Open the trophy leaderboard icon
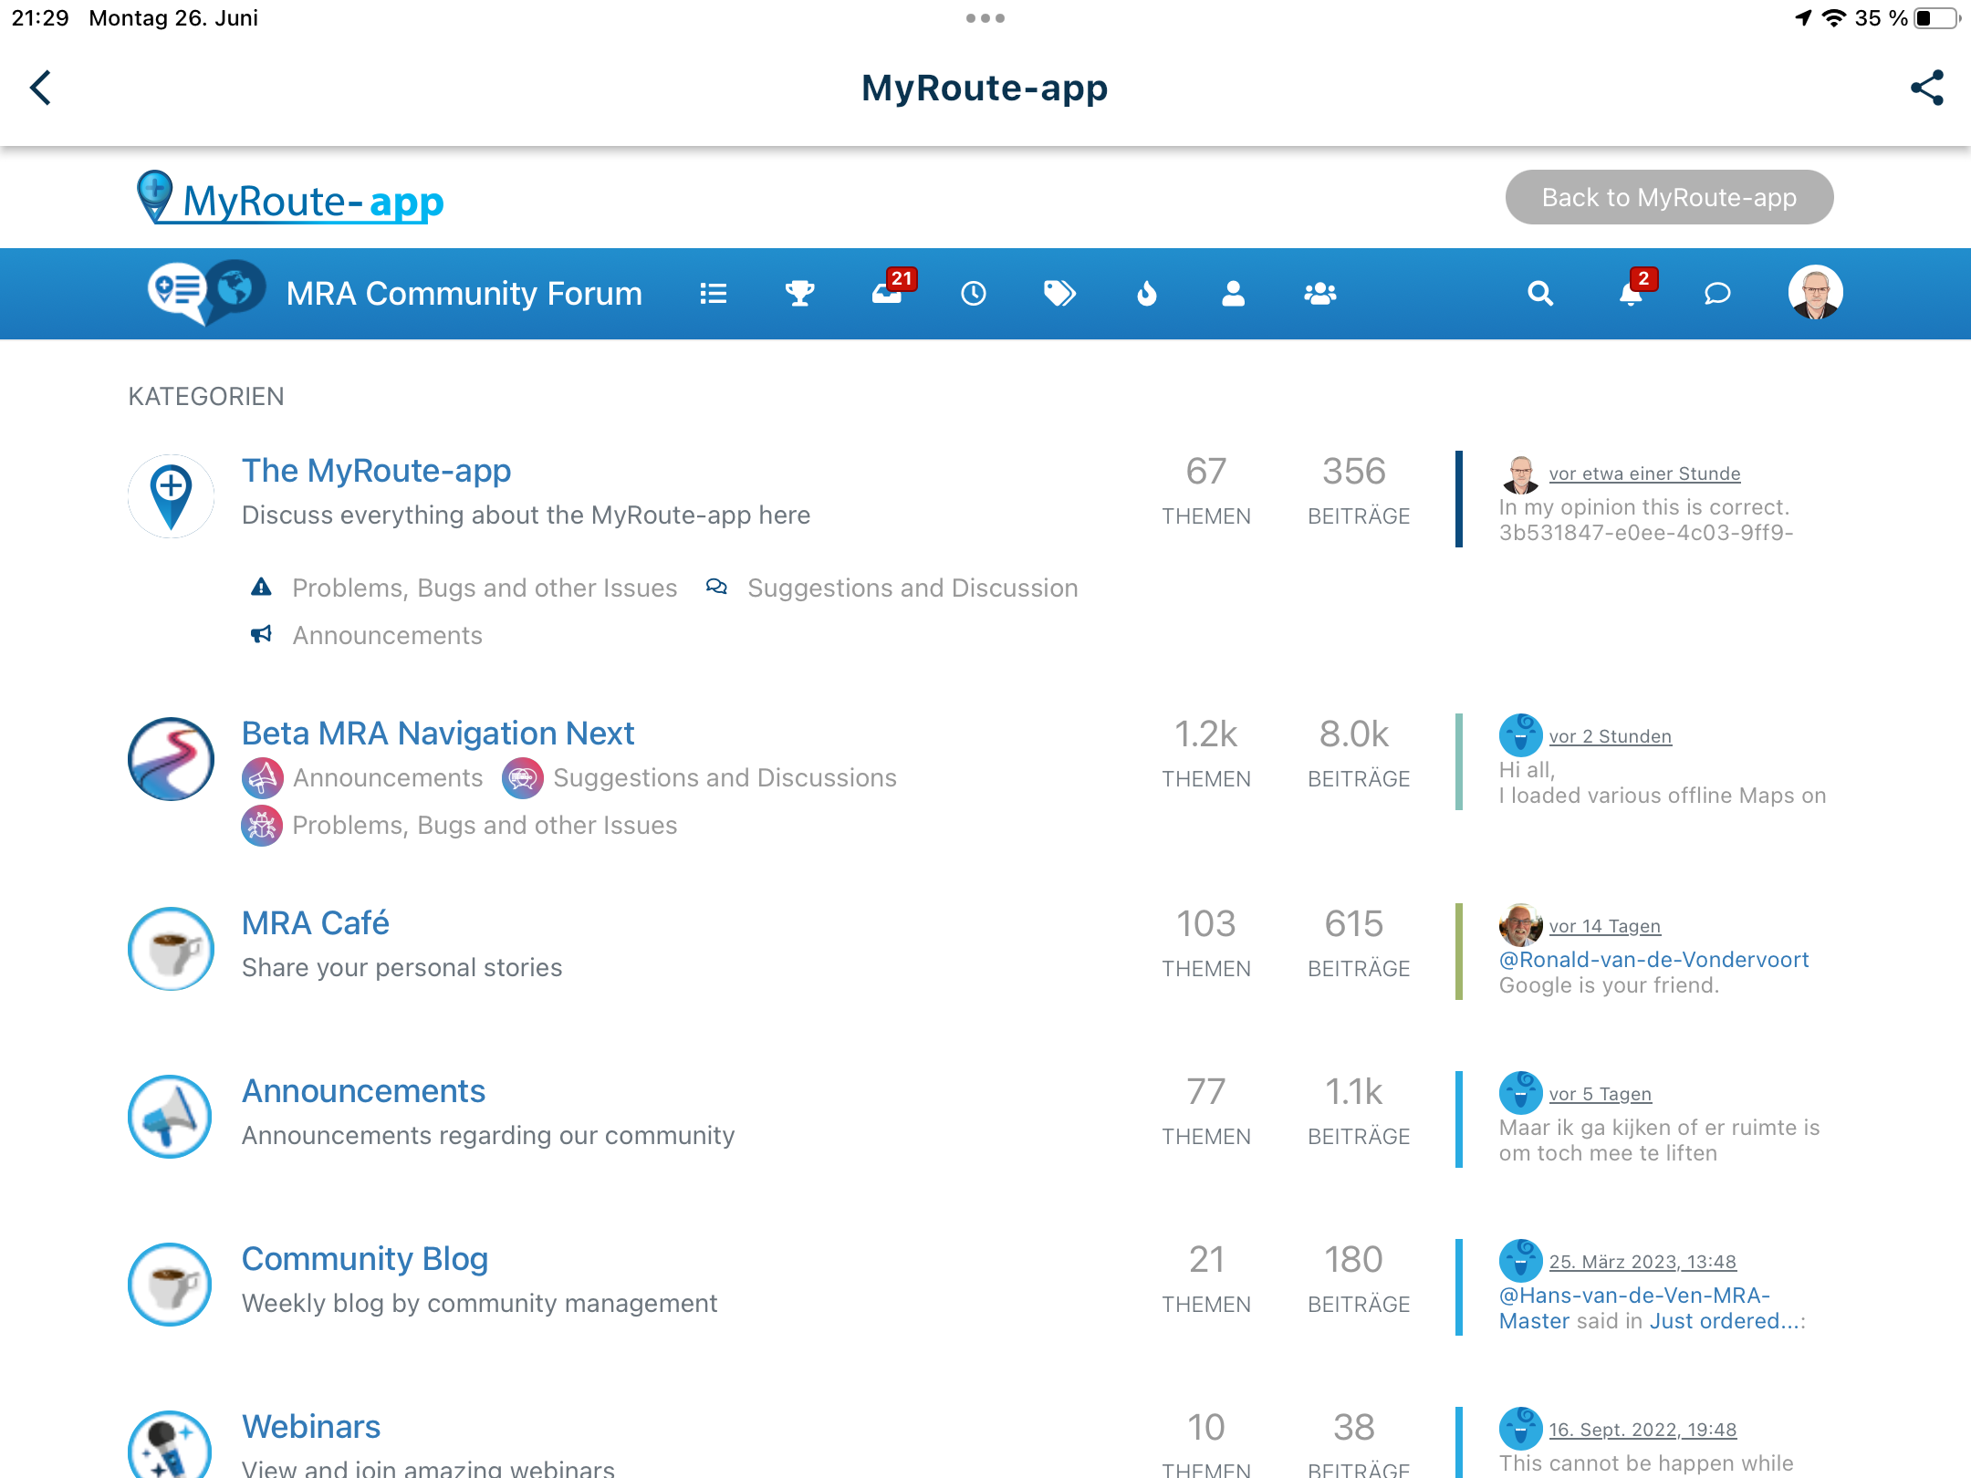The height and width of the screenshot is (1478, 1971). coord(799,294)
